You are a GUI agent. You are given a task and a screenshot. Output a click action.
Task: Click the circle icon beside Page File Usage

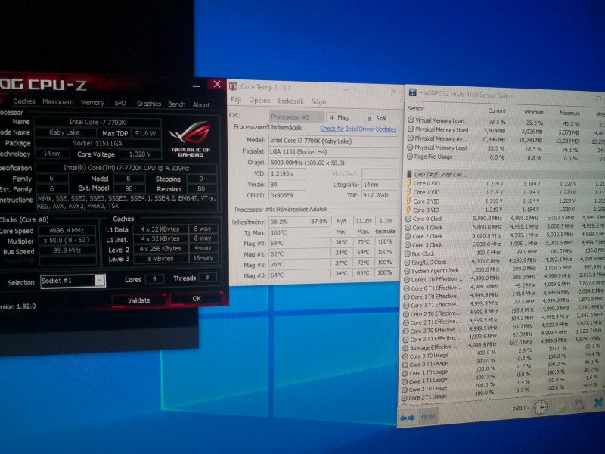tap(410, 157)
